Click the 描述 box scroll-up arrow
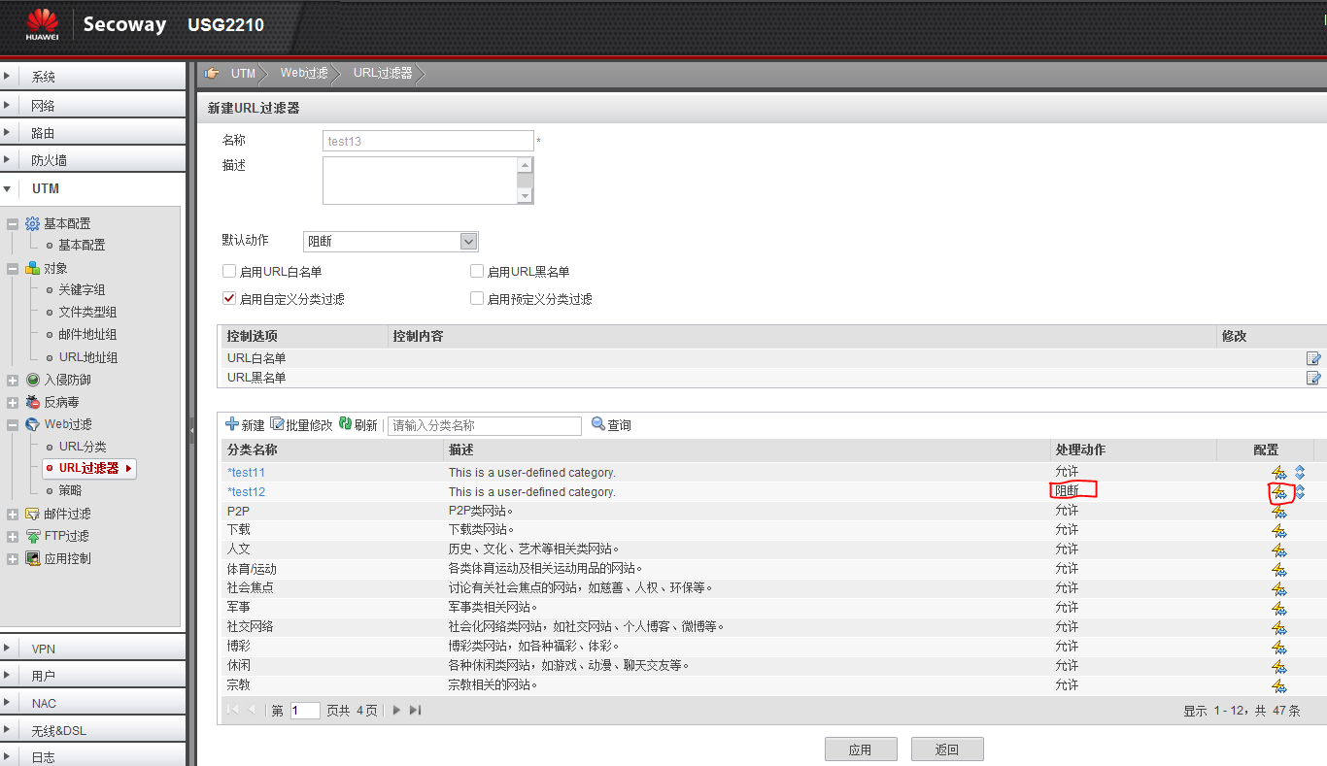This screenshot has height=766, width=1327. pos(526,165)
